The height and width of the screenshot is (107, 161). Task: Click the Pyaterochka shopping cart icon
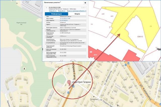[94, 97]
